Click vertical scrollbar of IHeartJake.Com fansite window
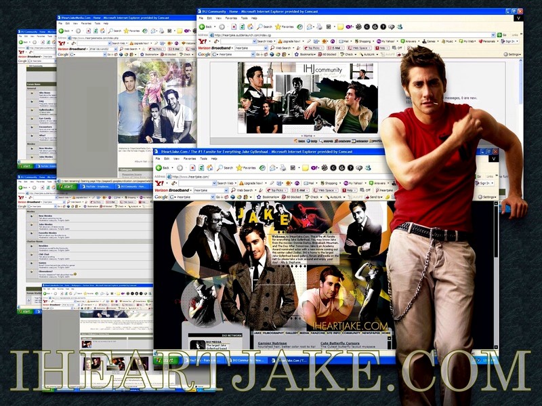The width and height of the screenshot is (542, 406). click(x=497, y=275)
